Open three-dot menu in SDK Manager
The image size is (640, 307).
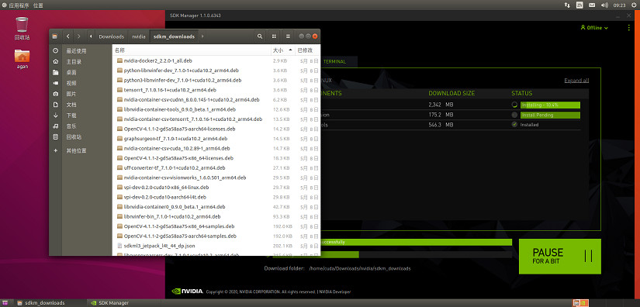628,28
